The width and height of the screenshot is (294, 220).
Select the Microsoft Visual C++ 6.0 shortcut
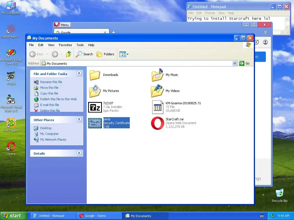point(11,57)
